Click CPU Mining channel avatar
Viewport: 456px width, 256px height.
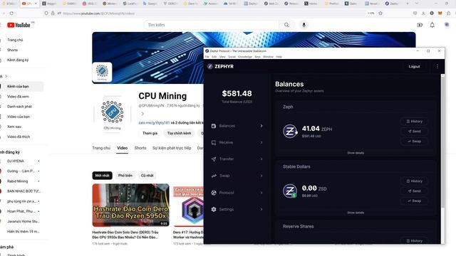click(113, 112)
